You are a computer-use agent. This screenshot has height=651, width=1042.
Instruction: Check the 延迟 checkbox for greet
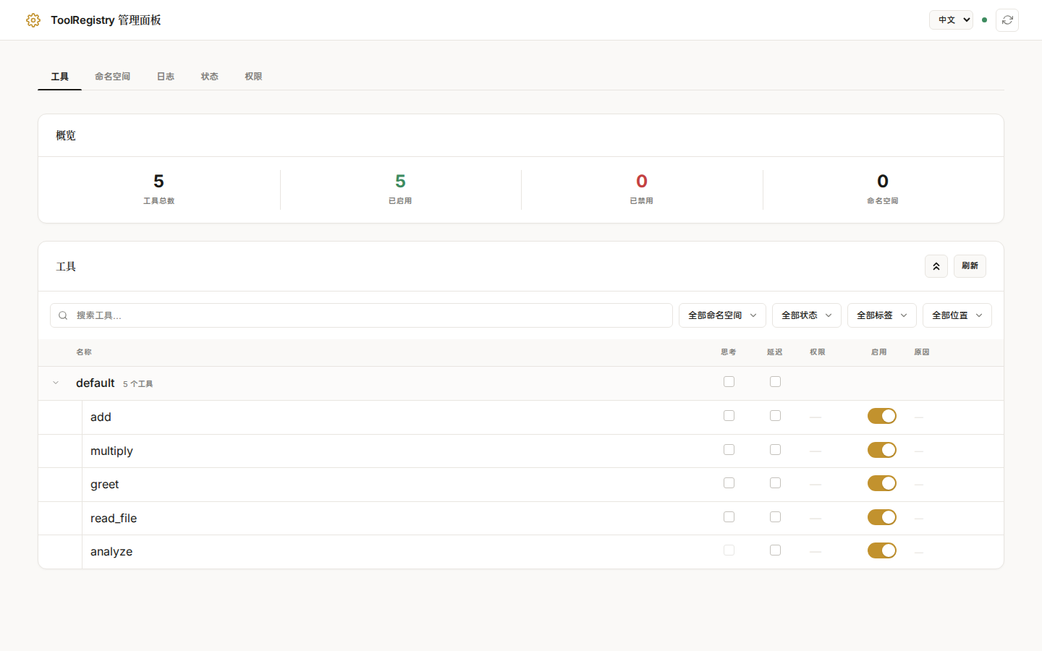pyautogui.click(x=775, y=483)
